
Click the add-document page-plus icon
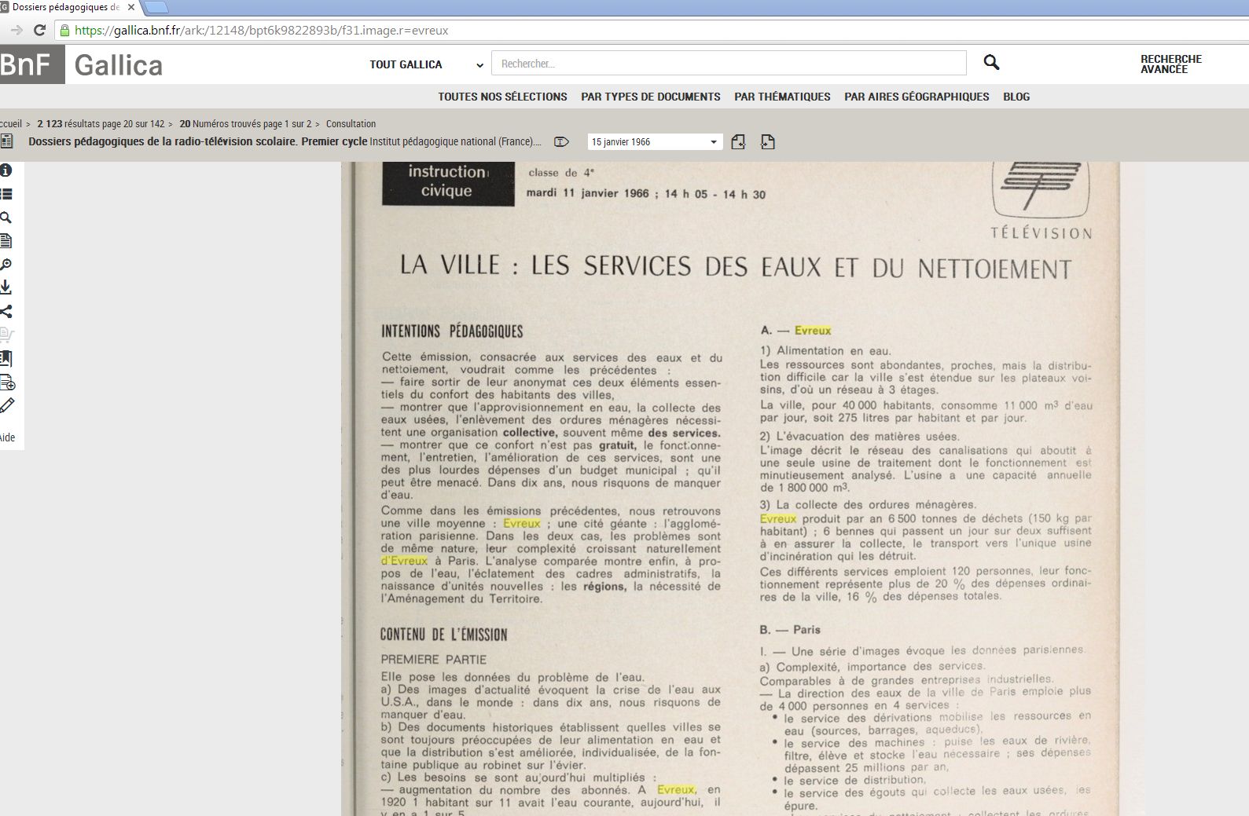coord(6,382)
